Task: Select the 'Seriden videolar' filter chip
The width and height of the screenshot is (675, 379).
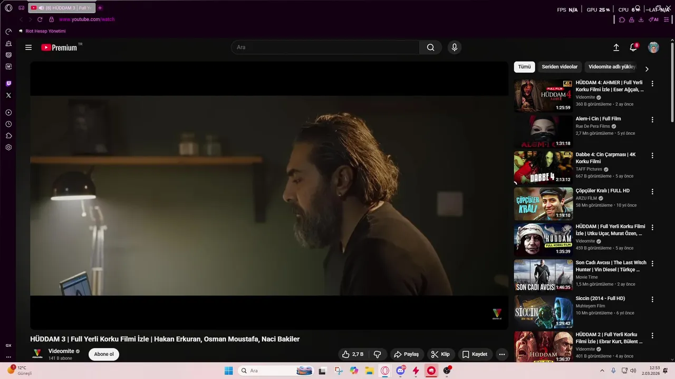Action: [560, 67]
